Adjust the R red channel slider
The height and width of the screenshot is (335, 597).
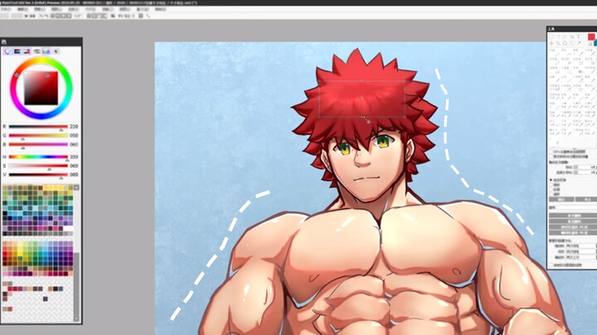[x=38, y=127]
